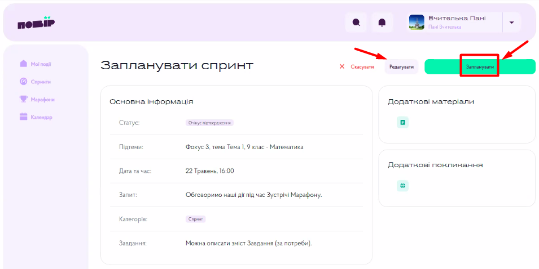Click the Спринти target icon
The height and width of the screenshot is (269, 539).
(x=23, y=82)
